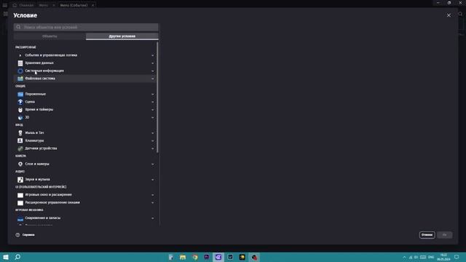Click the Время и таймеры alarm clock icon
Image resolution: width=466 pixels, height=262 pixels.
coord(20,110)
